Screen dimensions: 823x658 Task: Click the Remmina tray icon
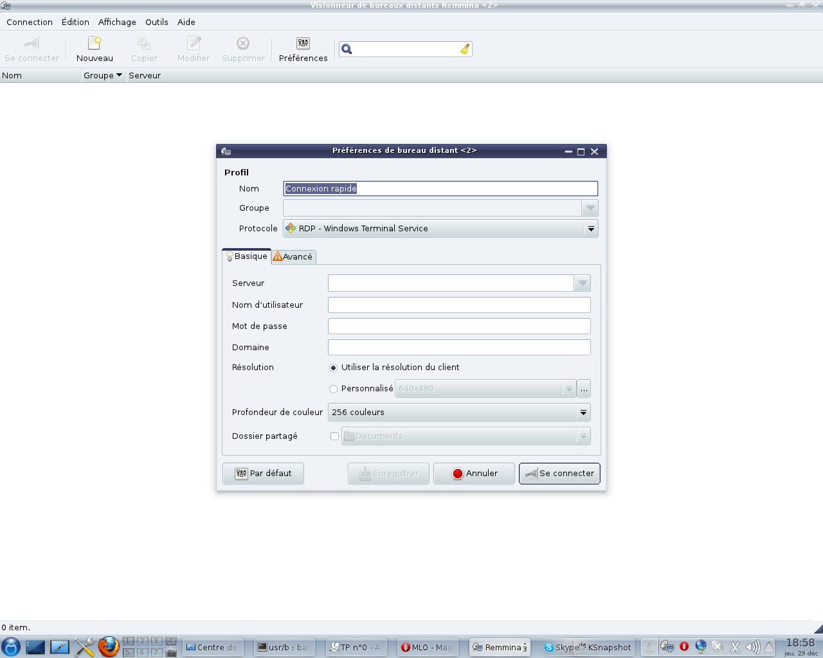[x=667, y=646]
